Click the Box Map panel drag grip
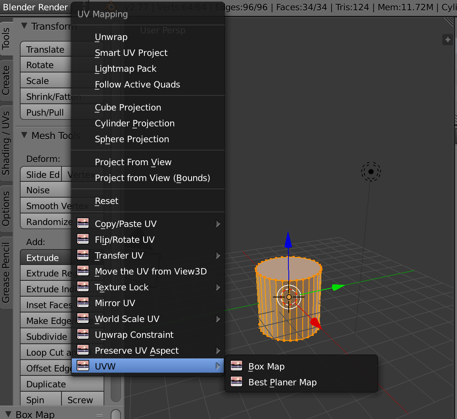Screen dimensions: 457x419 (100, 415)
